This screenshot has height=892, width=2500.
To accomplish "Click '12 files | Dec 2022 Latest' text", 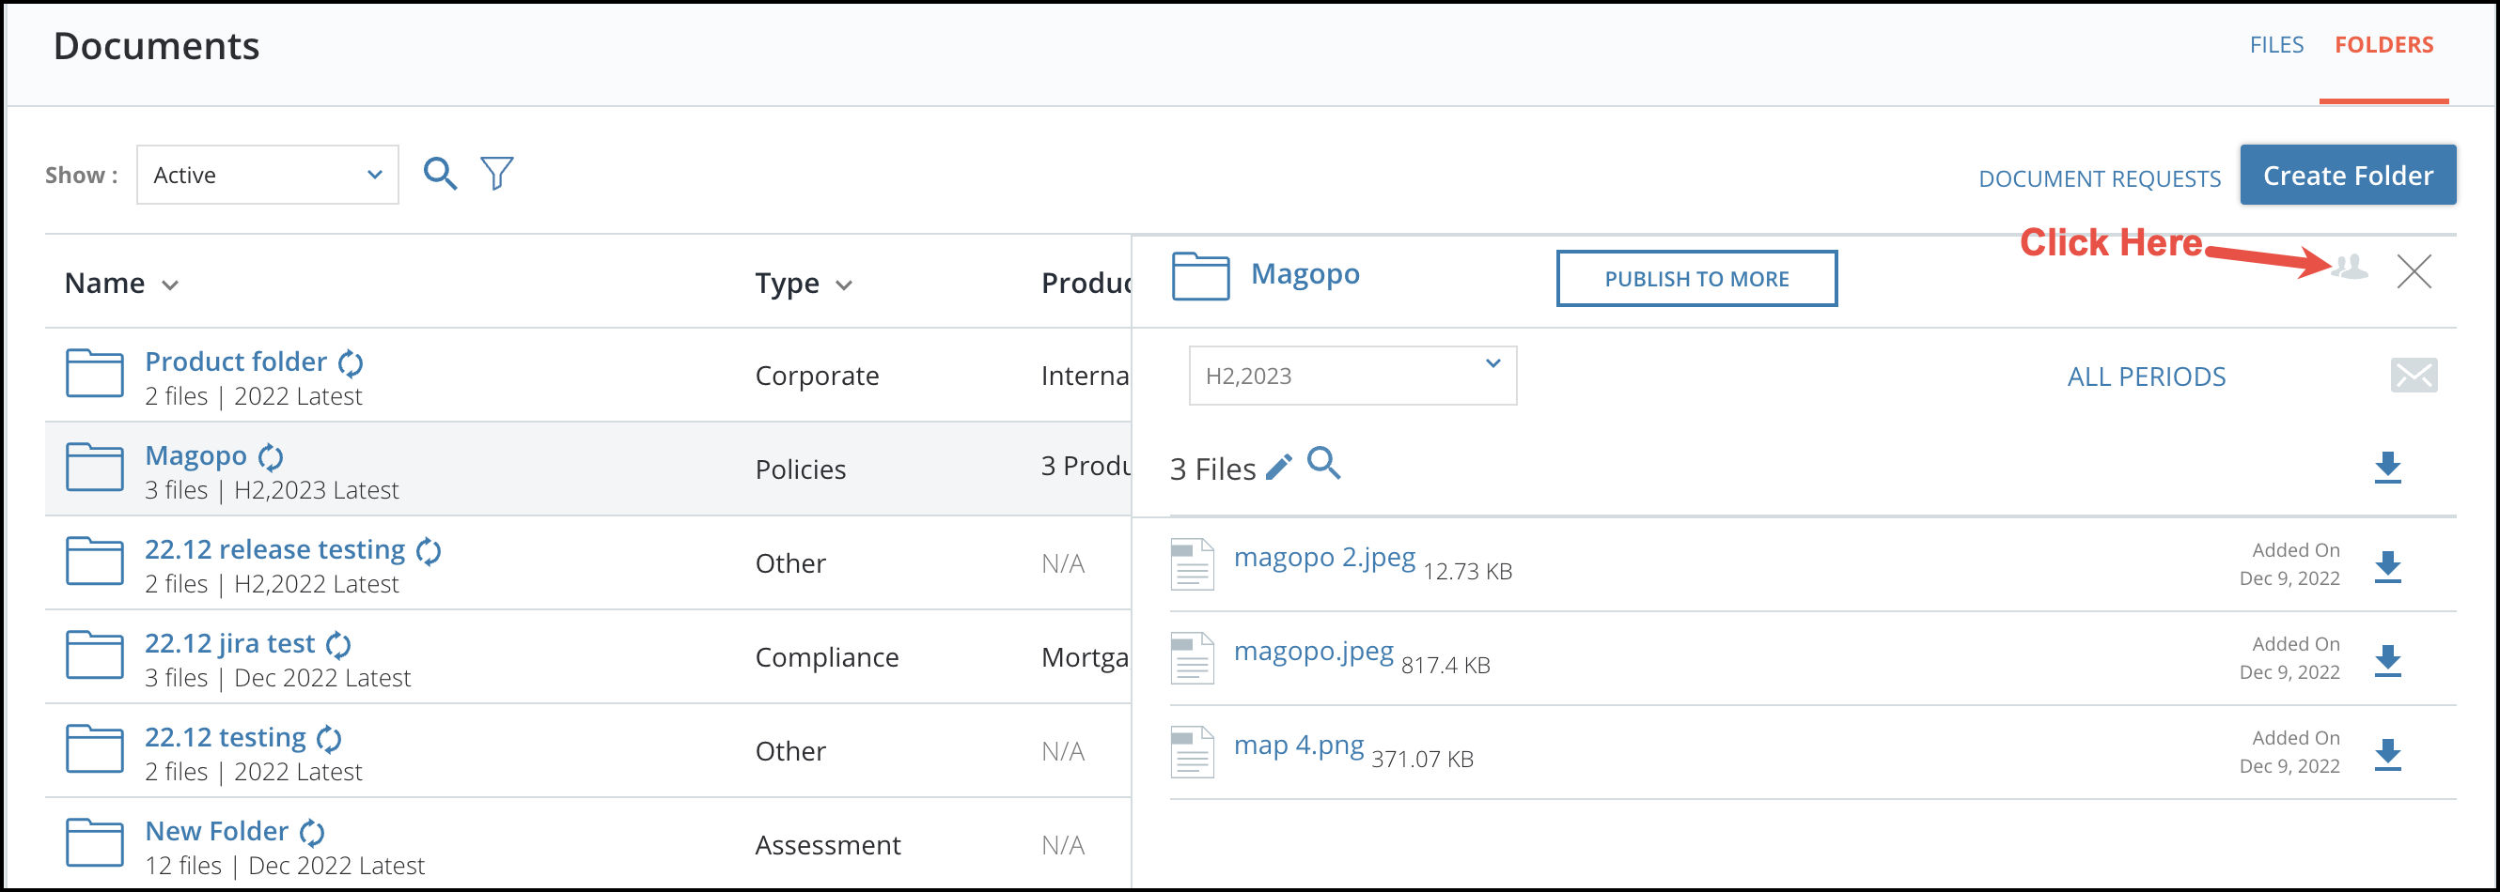I will tap(285, 866).
